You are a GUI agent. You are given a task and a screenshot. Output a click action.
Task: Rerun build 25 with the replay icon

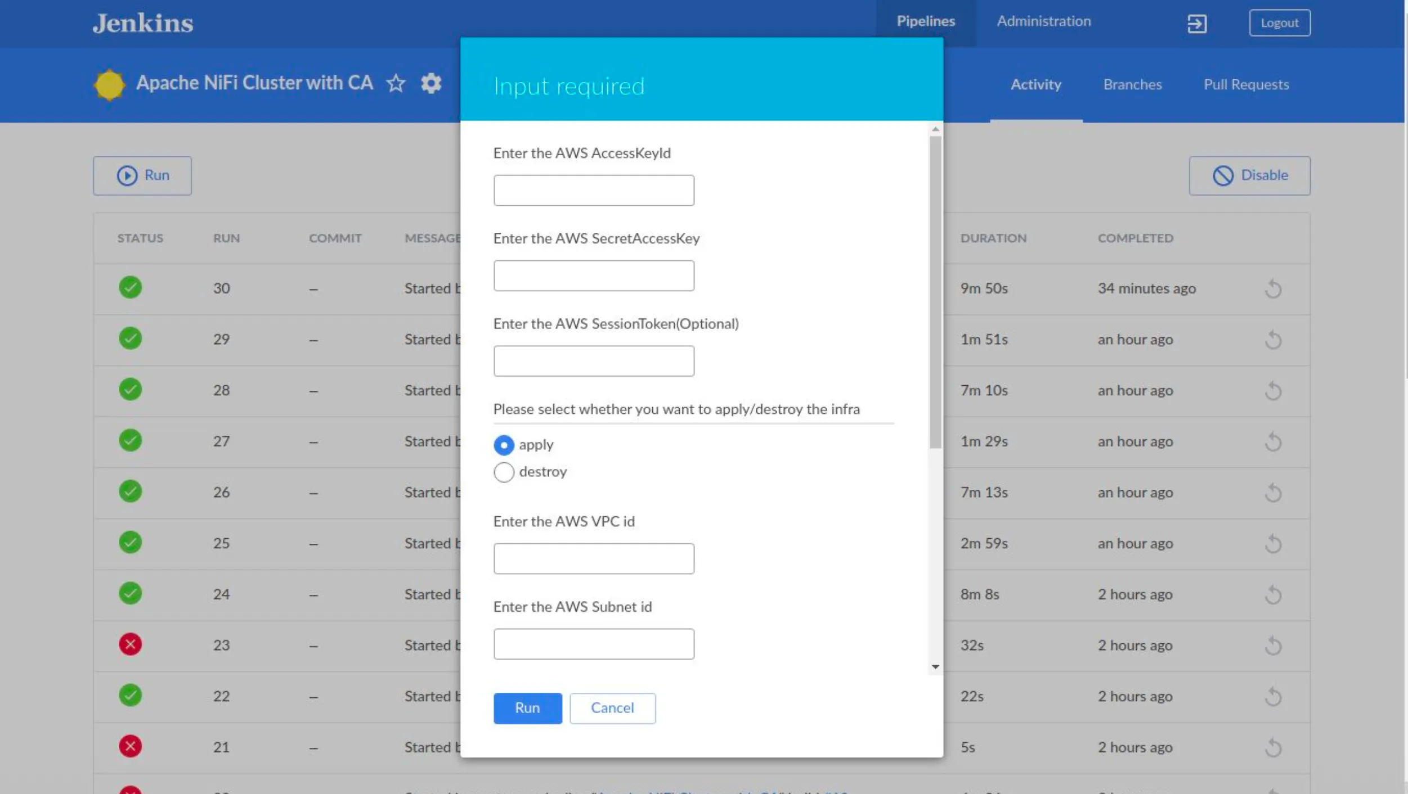pos(1273,543)
